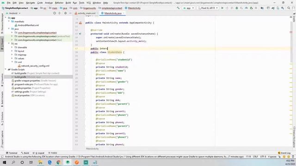Toggle the Project tool window side tab

coord(2,44)
